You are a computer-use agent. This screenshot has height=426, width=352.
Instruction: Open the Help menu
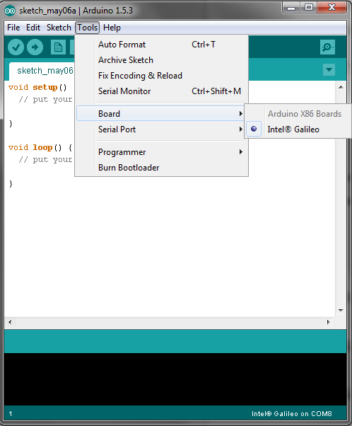112,28
